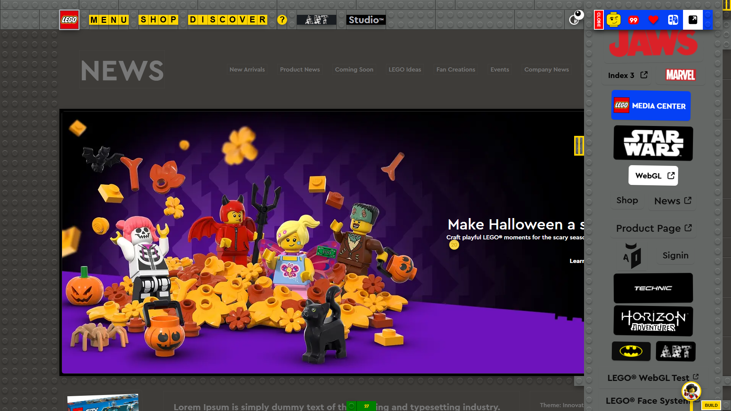The width and height of the screenshot is (731, 411).
Task: Pause the Halloween carousel with yellow pause button
Action: 579,146
